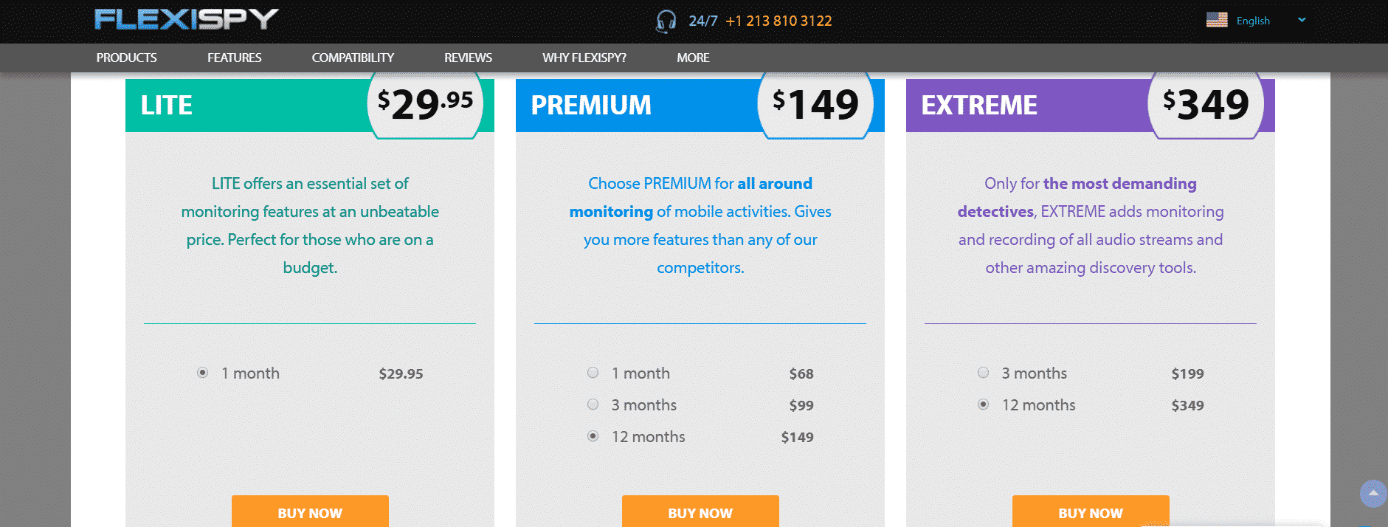Choose PREMIUM 12 months radio button

coord(593,436)
